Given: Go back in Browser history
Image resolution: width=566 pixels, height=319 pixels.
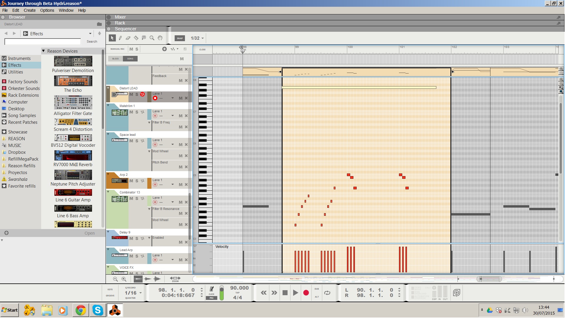Looking at the screenshot, I should pos(6,34).
